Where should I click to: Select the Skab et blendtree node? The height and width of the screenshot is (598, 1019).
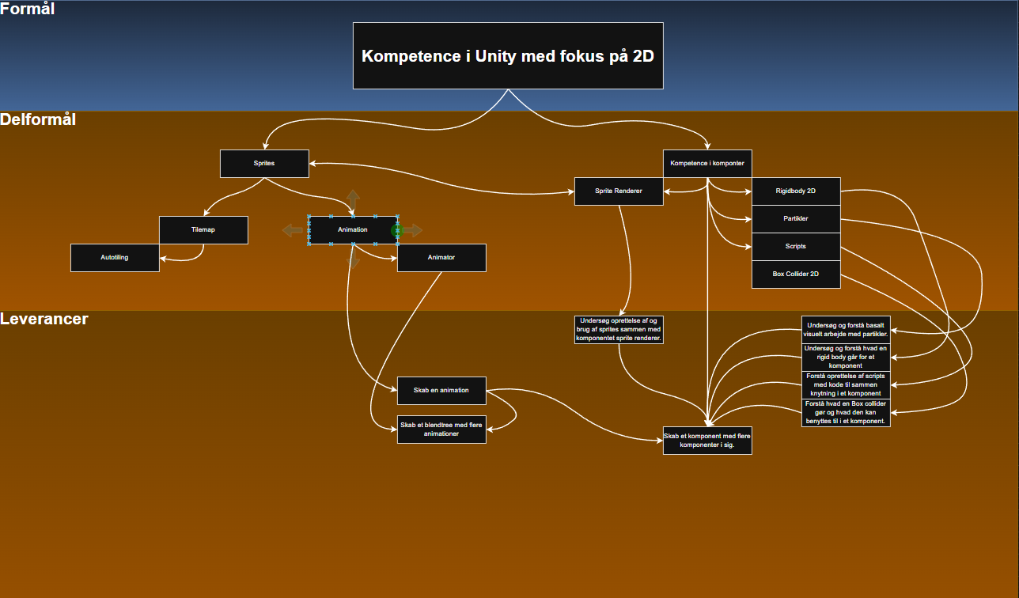(x=441, y=430)
